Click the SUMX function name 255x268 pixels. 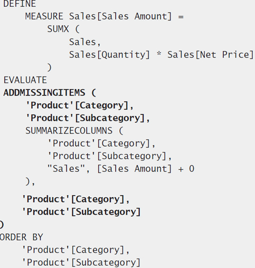tap(58, 29)
